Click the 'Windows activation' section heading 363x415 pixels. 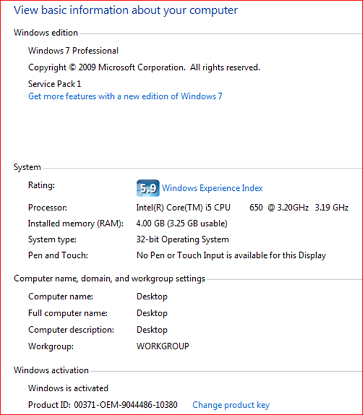(x=51, y=371)
